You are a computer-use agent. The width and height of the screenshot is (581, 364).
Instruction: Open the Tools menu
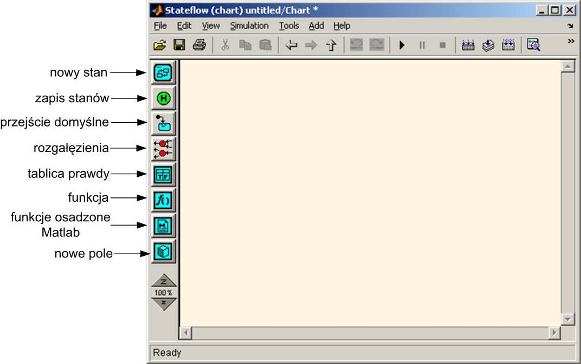pyautogui.click(x=289, y=26)
